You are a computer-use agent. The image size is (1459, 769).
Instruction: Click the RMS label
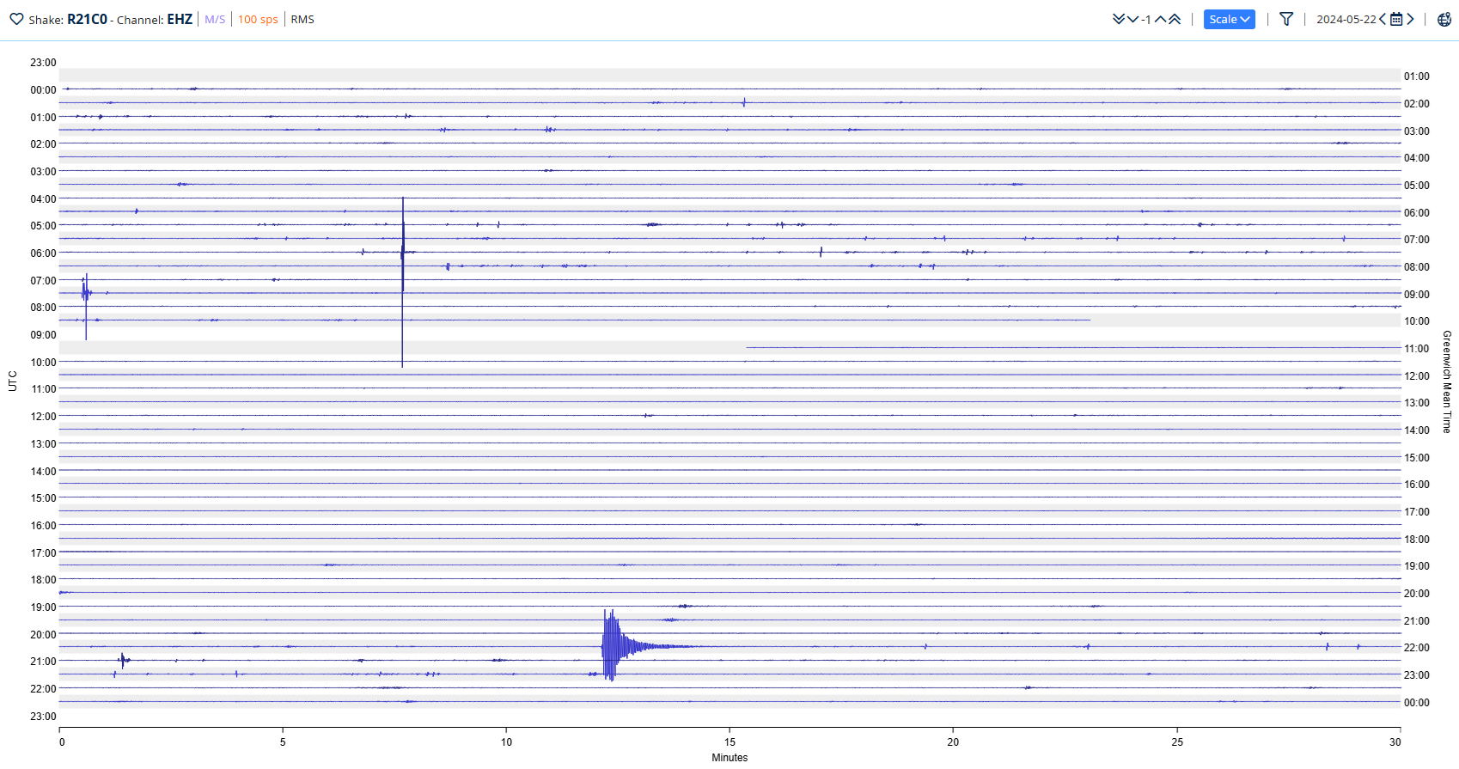click(x=302, y=19)
